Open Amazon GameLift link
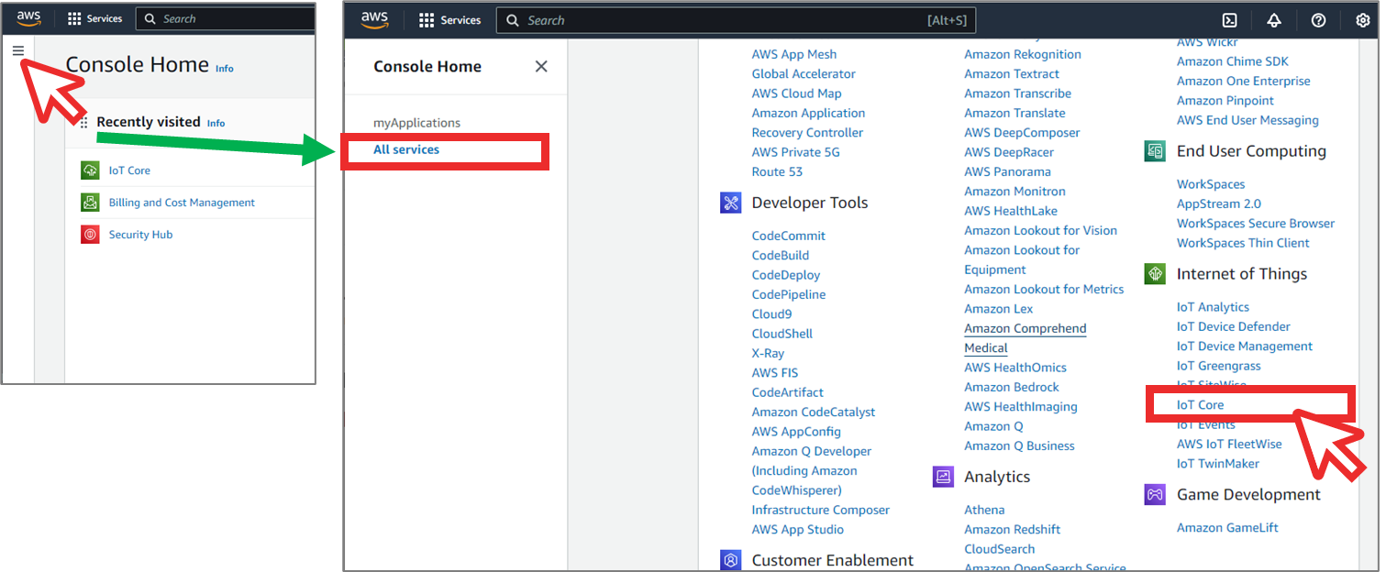Image resolution: width=1386 pixels, height=572 pixels. (x=1227, y=528)
